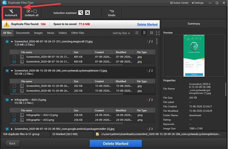This screenshot has width=228, height=149.
Task: Click '53 Marked (38.5 MB)' status text
Action: 65,134
